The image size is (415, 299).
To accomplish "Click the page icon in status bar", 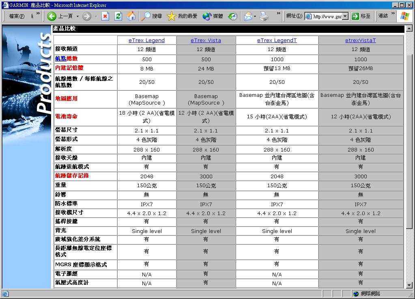I will click(x=6, y=293).
